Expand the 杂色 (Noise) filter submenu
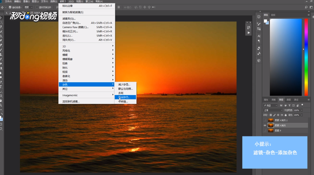The image size is (314, 175). click(x=87, y=85)
